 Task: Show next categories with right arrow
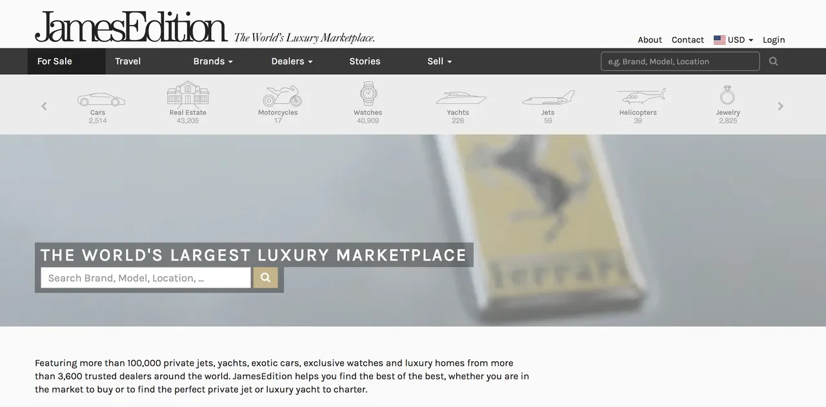point(781,106)
